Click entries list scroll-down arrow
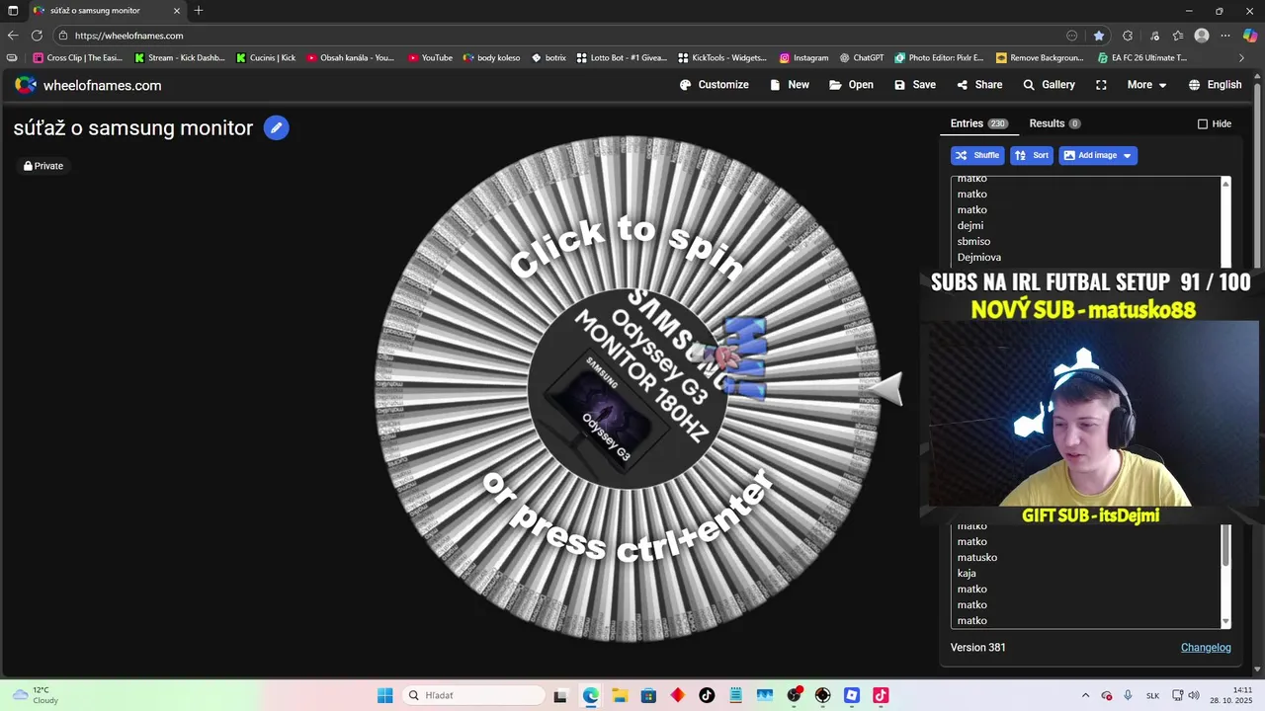Screen dimensions: 1265x711 pos(1226,622)
